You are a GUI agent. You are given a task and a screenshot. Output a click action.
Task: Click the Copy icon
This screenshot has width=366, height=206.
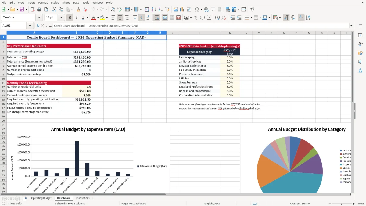(x=60, y=9)
